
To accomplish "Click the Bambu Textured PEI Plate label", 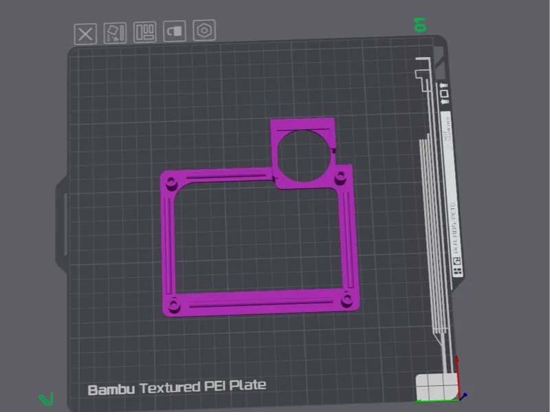I will 177,387.
